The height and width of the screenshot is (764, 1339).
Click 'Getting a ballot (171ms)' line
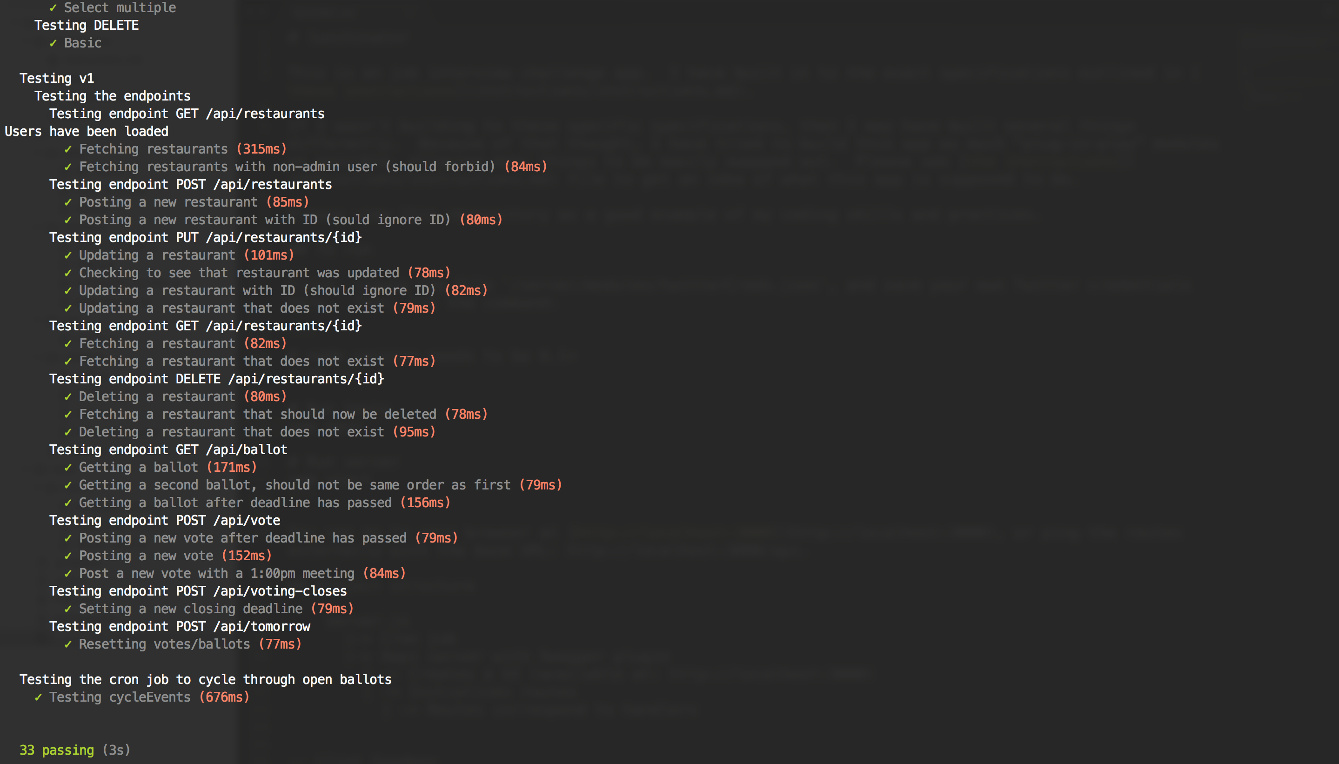pos(161,468)
